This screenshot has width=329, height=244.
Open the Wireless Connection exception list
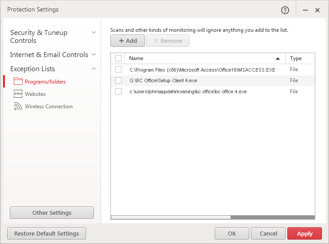48,107
